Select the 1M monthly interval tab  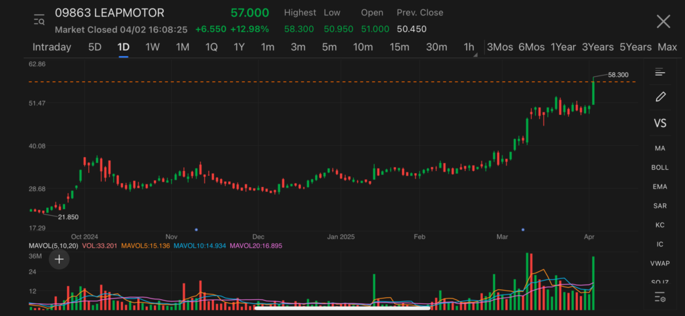182,47
